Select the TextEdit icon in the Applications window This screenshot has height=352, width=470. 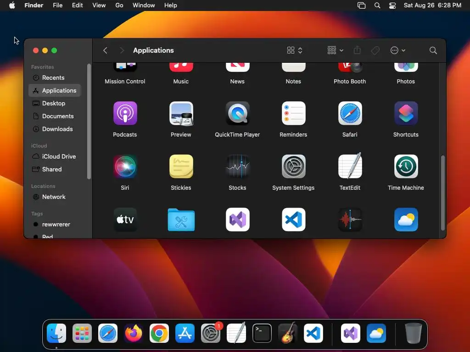[x=350, y=165]
